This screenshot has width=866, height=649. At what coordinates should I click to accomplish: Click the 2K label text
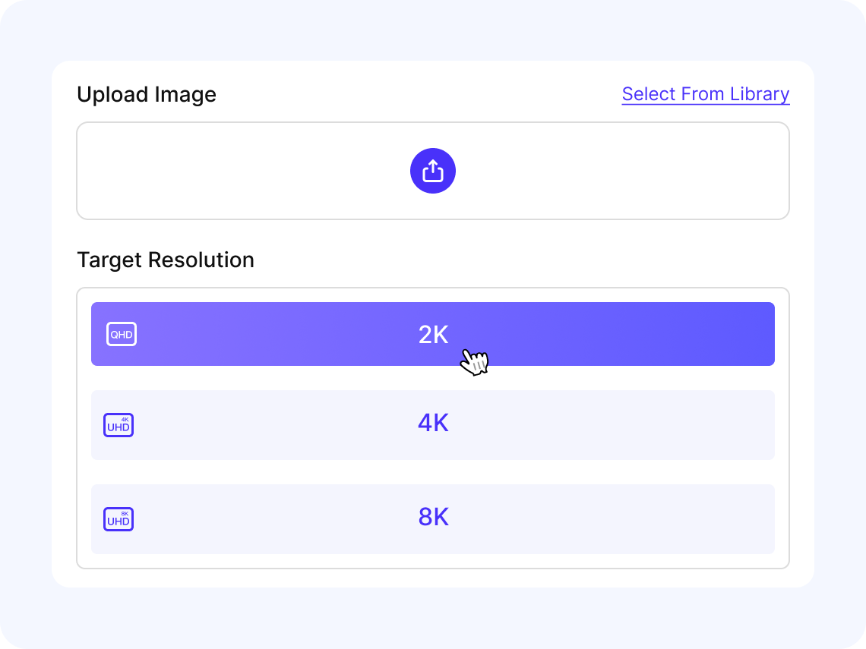(434, 334)
